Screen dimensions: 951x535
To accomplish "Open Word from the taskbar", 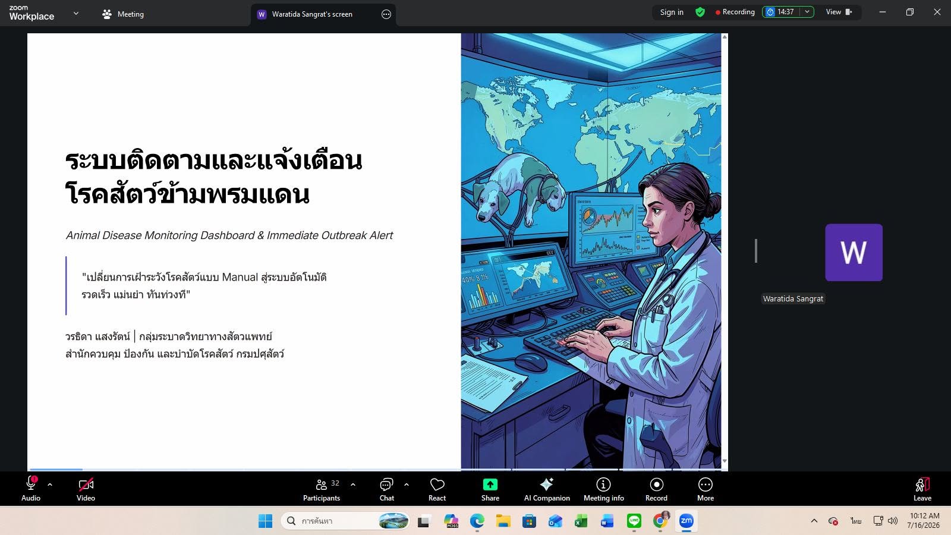I will point(607,521).
